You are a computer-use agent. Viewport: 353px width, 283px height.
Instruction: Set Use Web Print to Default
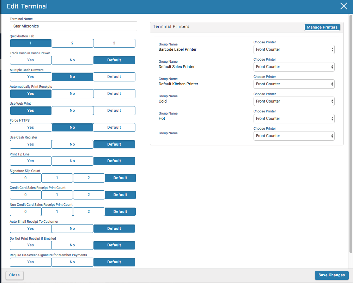114,111
